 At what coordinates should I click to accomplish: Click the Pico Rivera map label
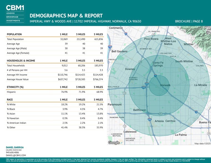coord(151,39)
